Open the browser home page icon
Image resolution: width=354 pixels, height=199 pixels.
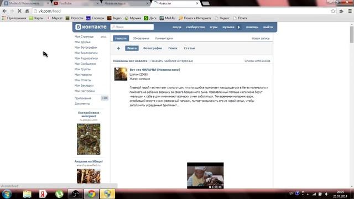tap(27, 11)
